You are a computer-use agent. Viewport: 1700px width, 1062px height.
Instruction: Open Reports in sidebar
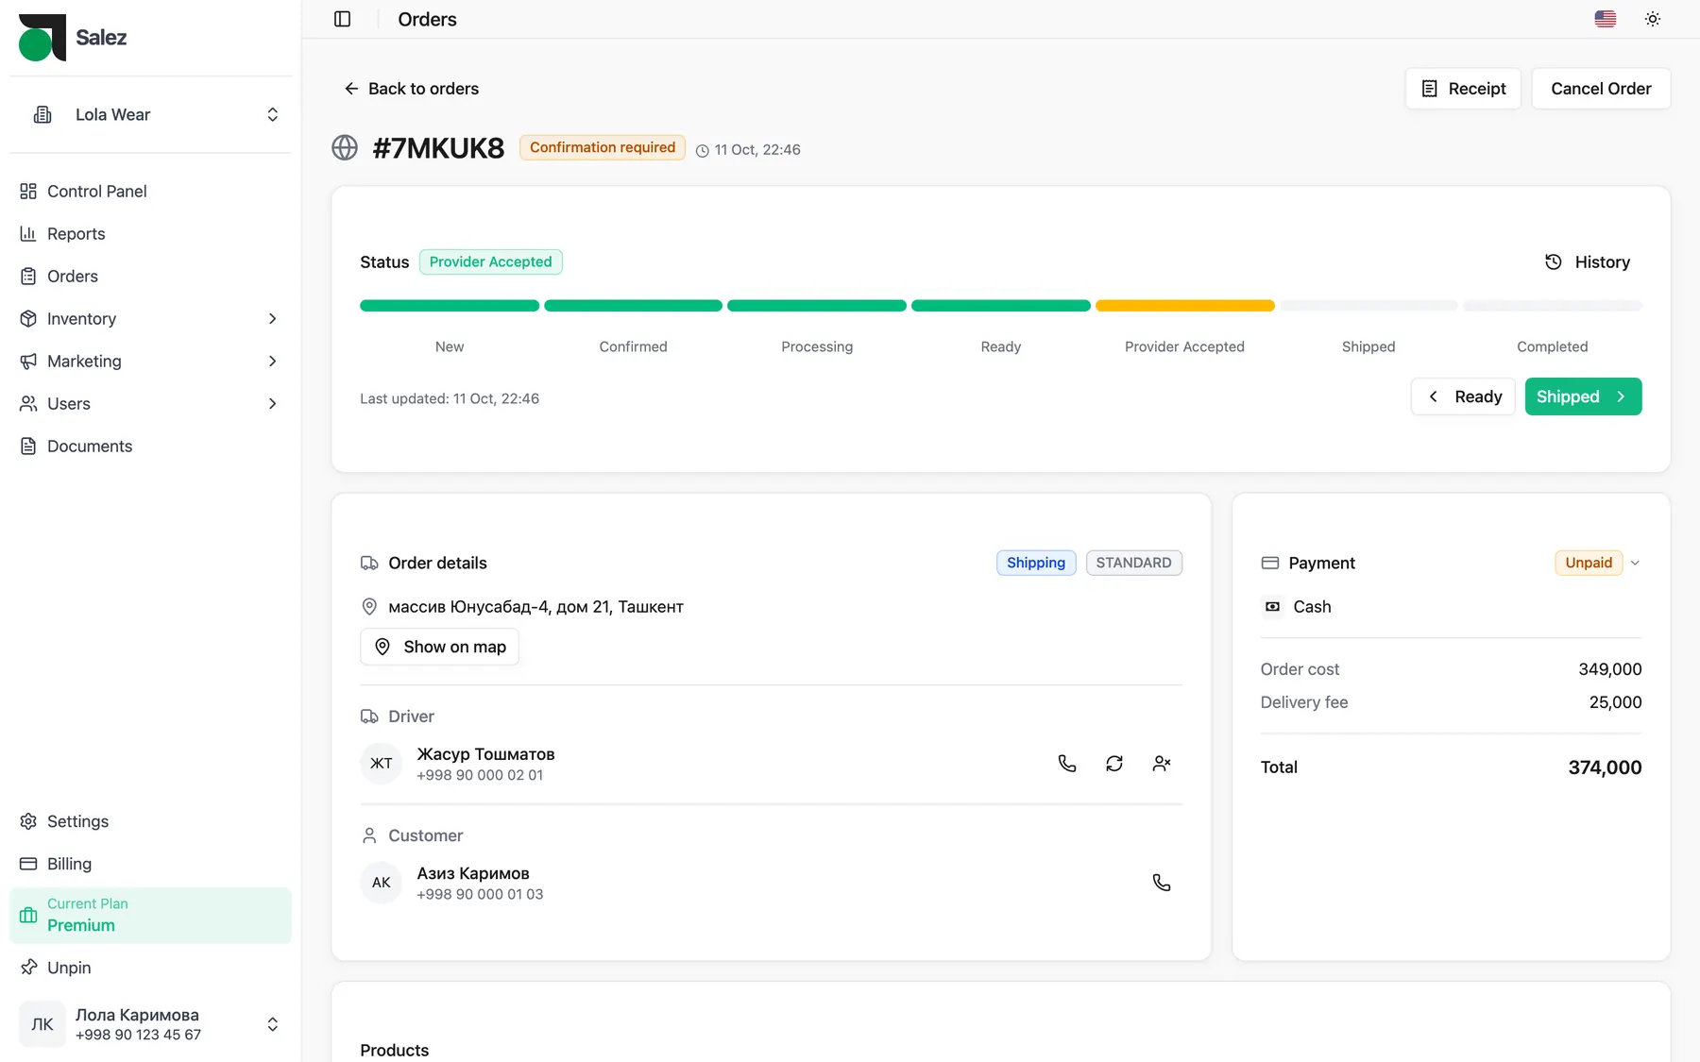[150, 234]
